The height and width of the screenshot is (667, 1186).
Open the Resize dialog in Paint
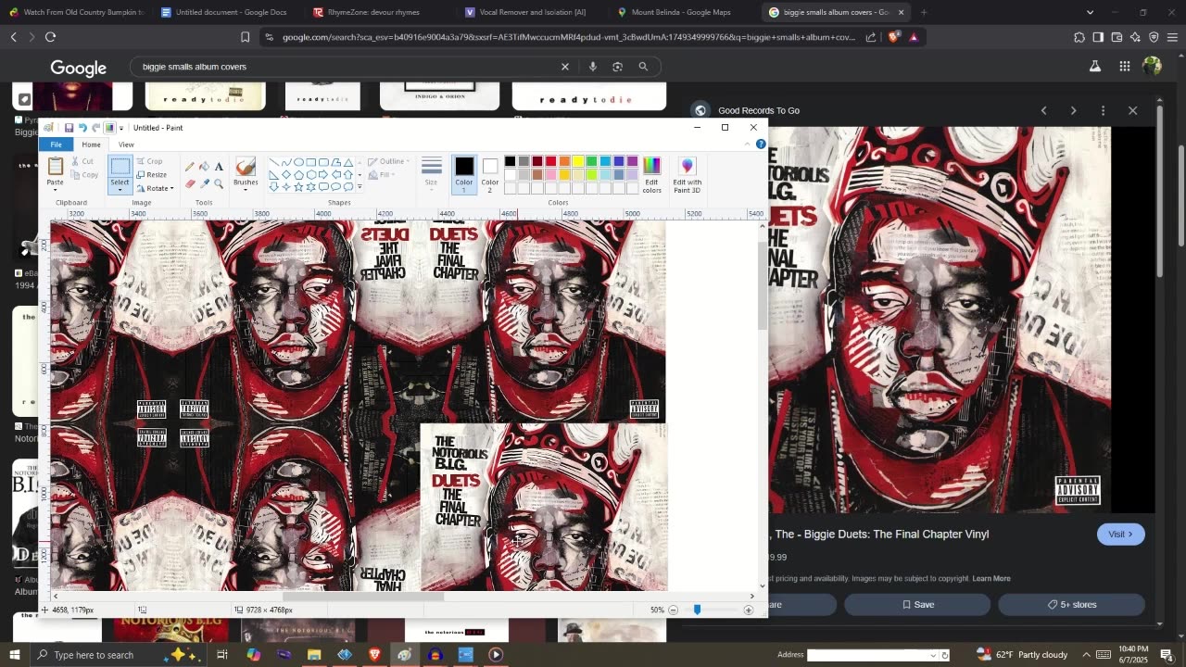coord(152,174)
